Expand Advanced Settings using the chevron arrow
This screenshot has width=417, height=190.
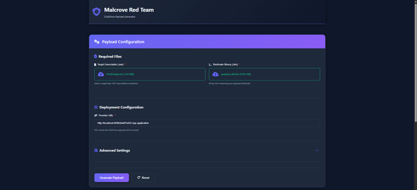coord(317,150)
